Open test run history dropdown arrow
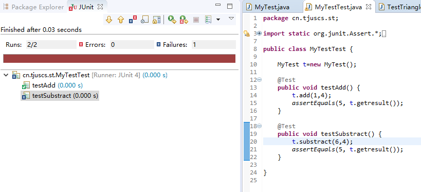The image size is (421, 192). click(218, 20)
